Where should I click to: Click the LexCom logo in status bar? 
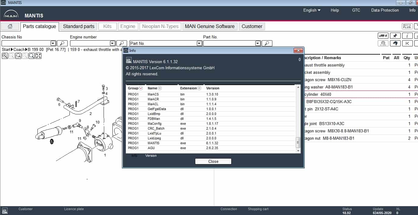(x=5, y=211)
